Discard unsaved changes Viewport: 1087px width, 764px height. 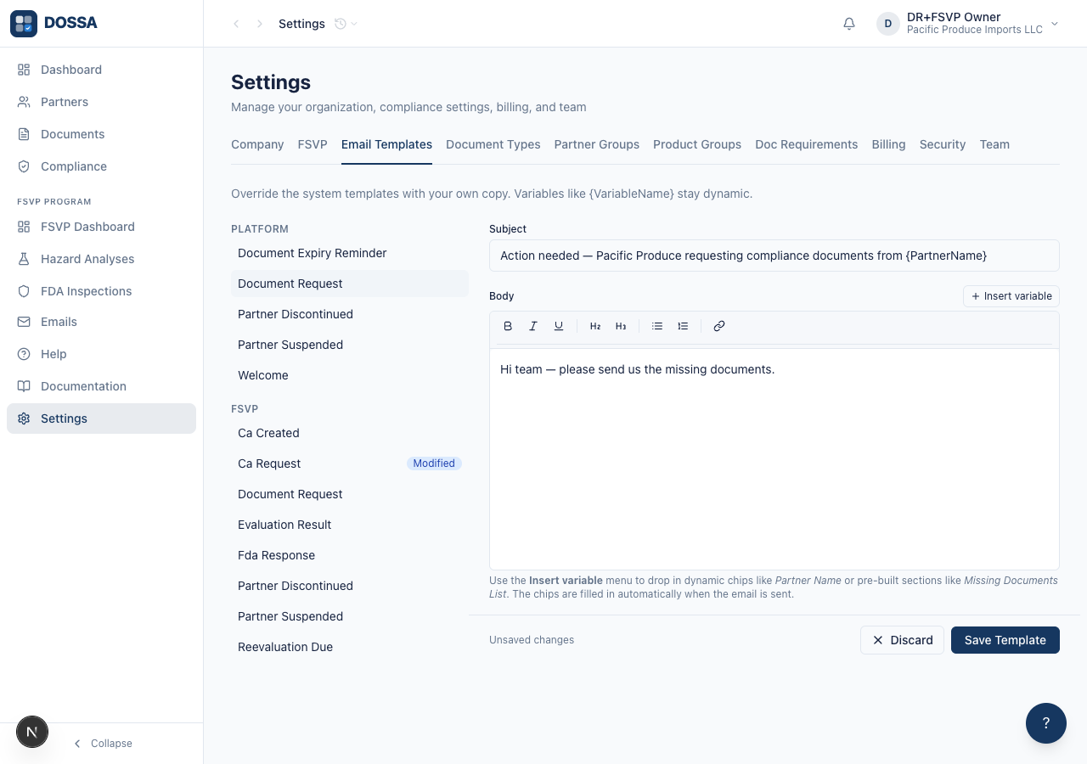click(x=903, y=640)
